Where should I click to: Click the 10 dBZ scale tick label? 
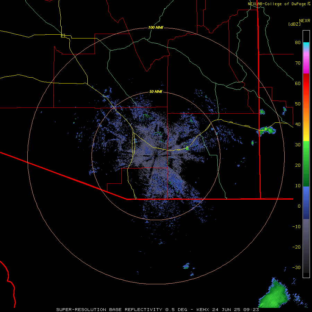click(298, 186)
